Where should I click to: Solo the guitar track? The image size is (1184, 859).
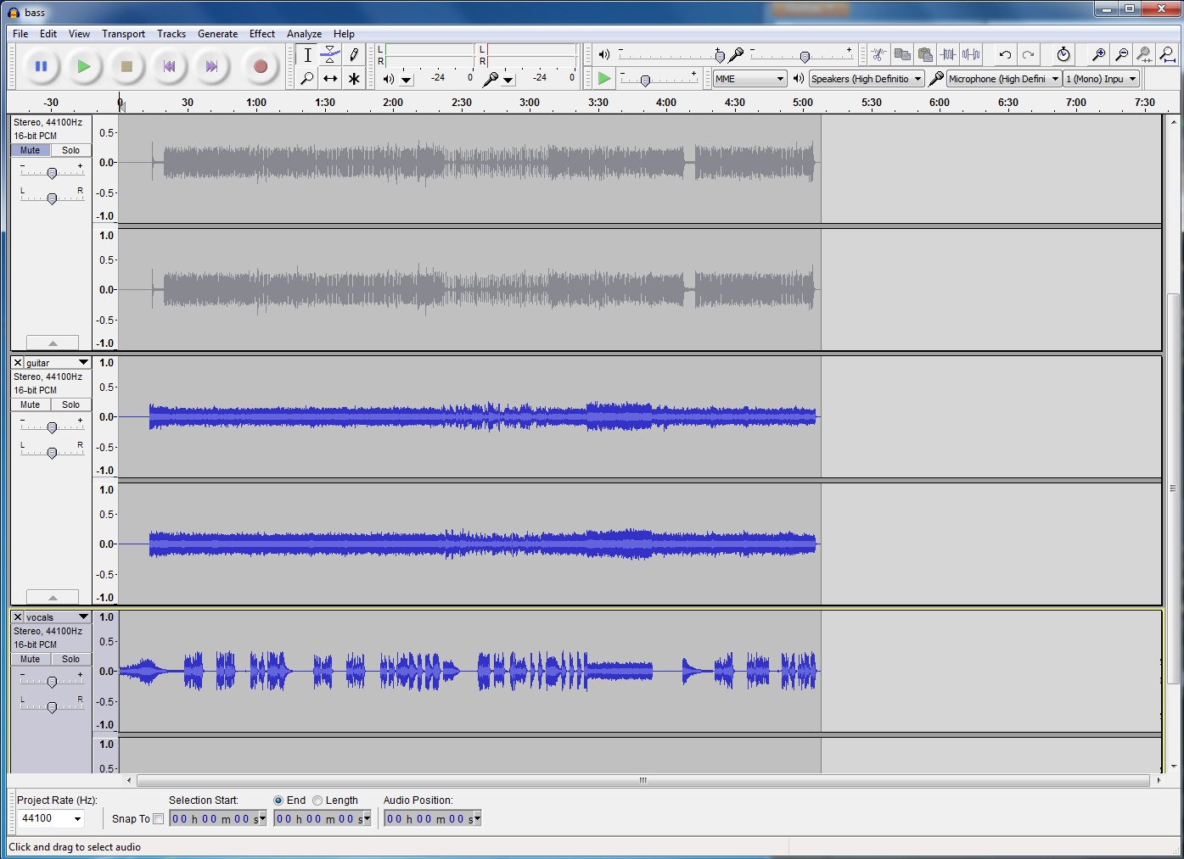tap(70, 404)
